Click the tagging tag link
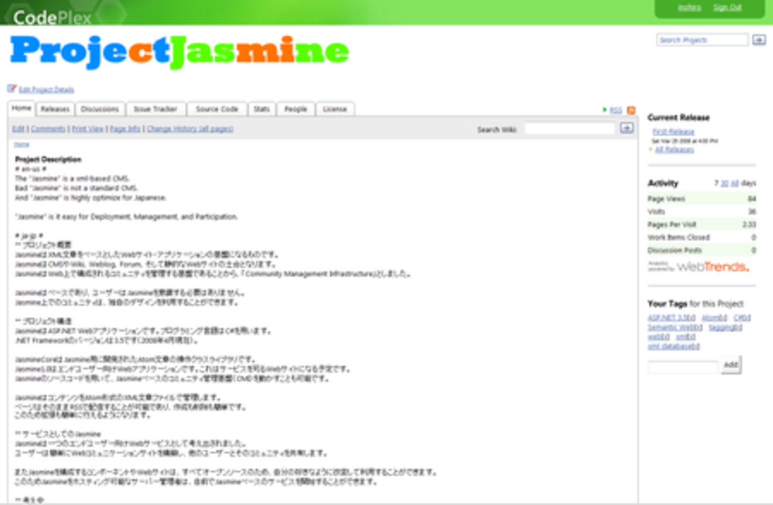Image resolution: width=773 pixels, height=505 pixels. [722, 327]
